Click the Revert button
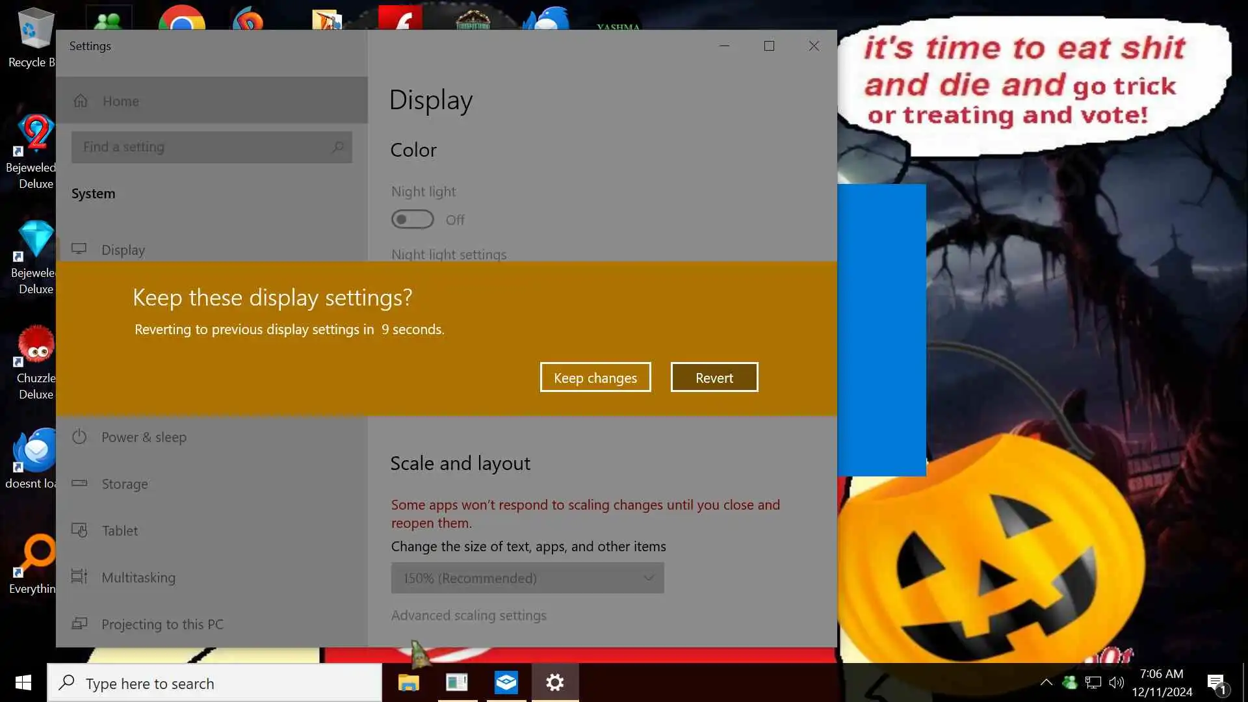Viewport: 1248px width, 702px height. coord(714,378)
